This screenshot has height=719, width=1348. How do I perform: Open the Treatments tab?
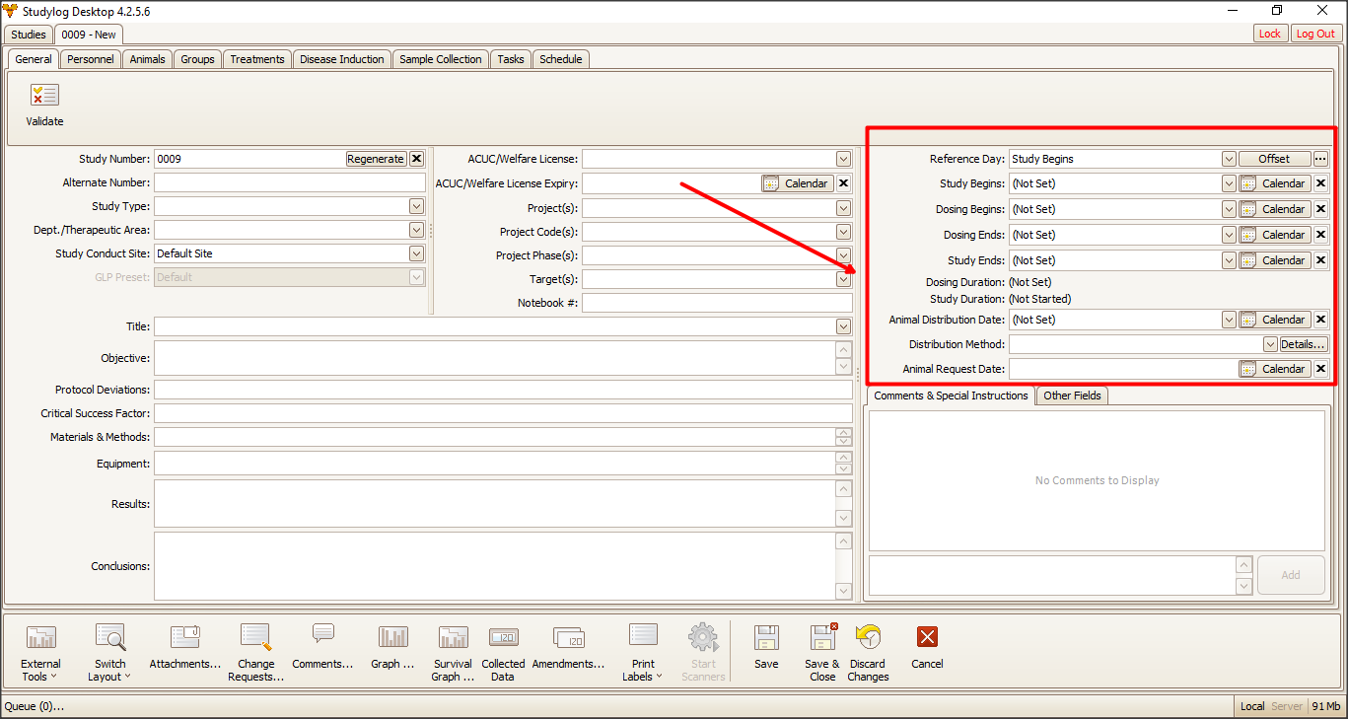257,59
